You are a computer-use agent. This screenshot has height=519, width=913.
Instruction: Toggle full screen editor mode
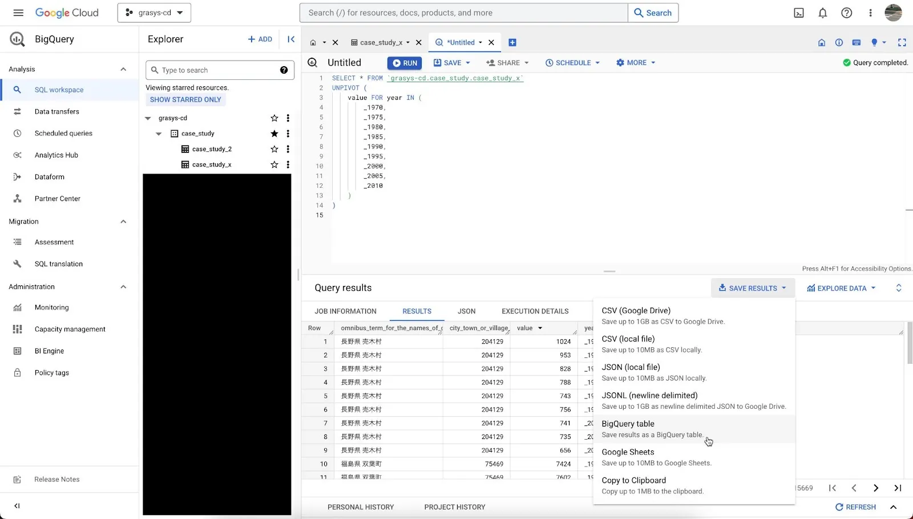coord(902,42)
